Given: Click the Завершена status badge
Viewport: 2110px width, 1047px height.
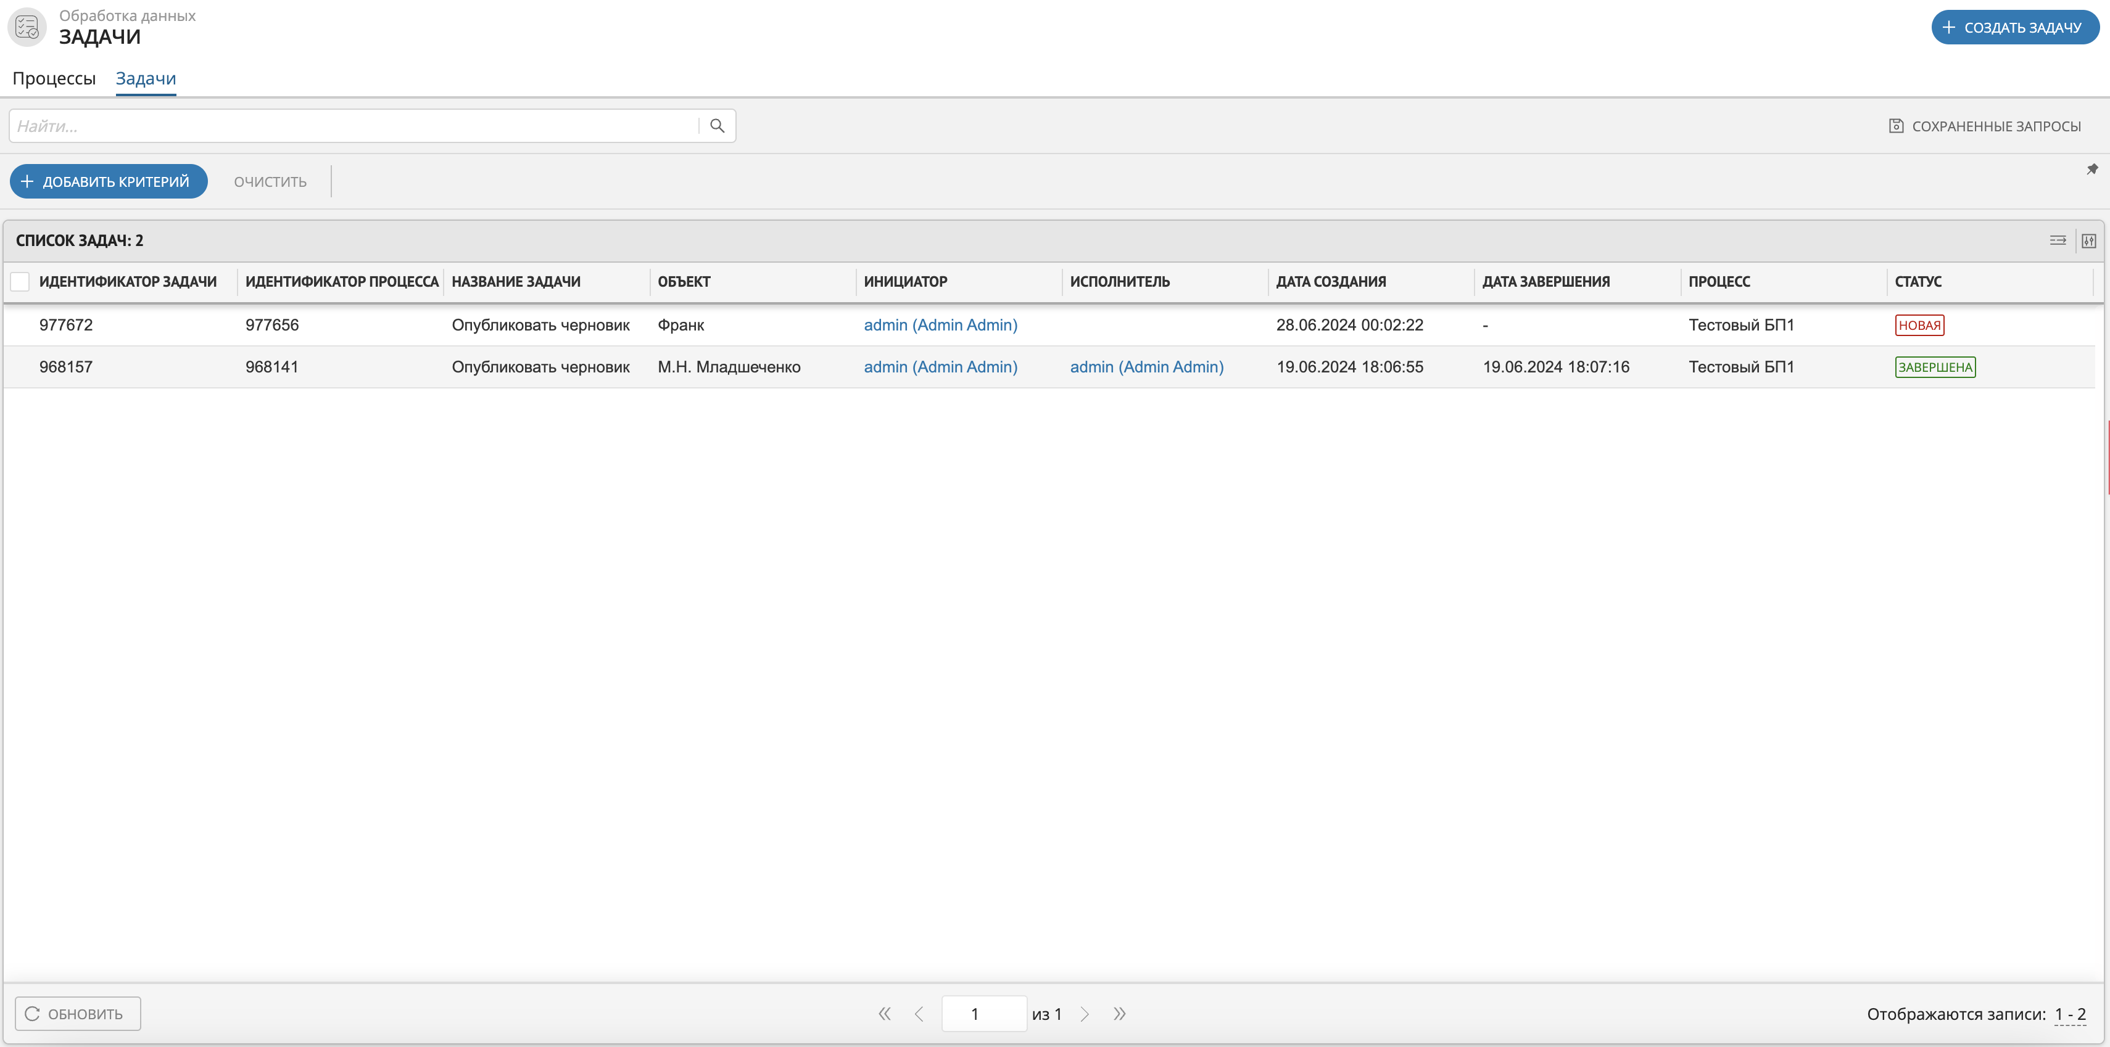Looking at the screenshot, I should (1935, 367).
